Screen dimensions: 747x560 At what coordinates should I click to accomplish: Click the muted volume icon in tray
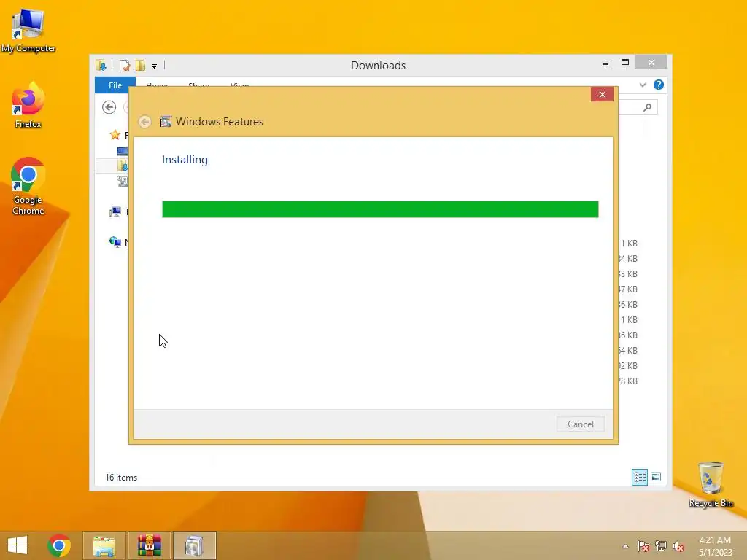click(x=678, y=546)
